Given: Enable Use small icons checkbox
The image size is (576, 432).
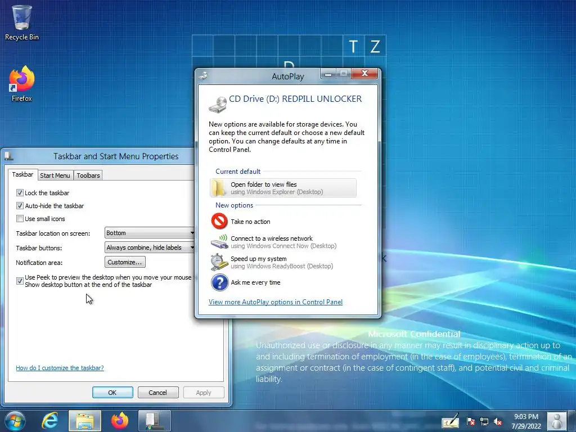Looking at the screenshot, I should pos(20,219).
